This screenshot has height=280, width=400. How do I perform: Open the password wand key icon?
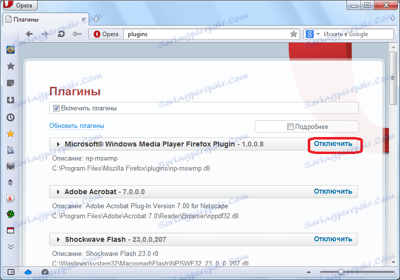click(77, 34)
